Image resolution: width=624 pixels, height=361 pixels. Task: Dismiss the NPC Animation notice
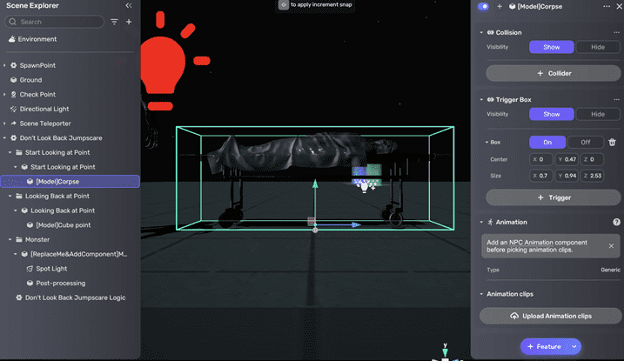click(x=611, y=245)
